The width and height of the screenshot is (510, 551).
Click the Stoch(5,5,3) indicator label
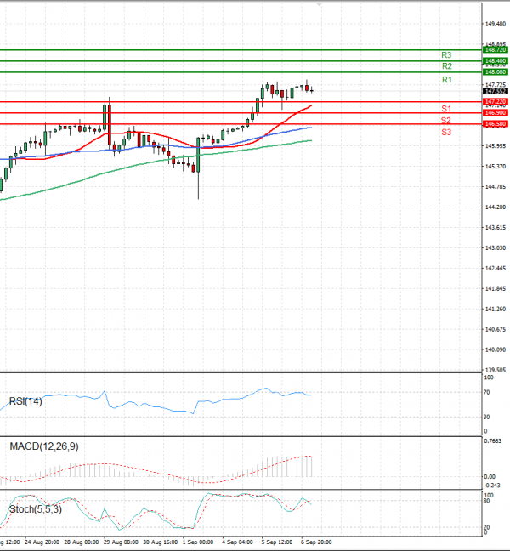[35, 509]
